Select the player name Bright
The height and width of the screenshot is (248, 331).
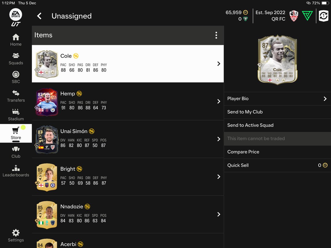68,169
